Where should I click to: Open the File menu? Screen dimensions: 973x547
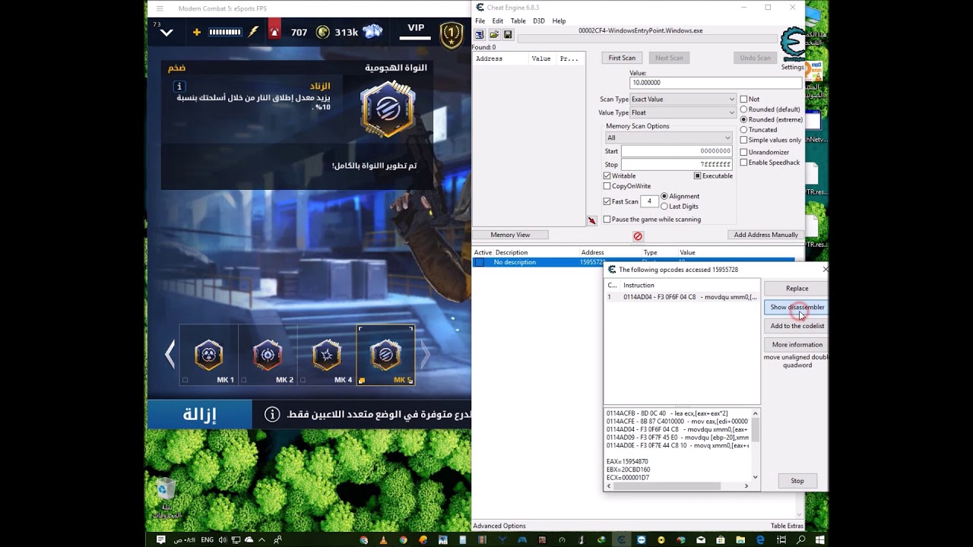click(480, 21)
